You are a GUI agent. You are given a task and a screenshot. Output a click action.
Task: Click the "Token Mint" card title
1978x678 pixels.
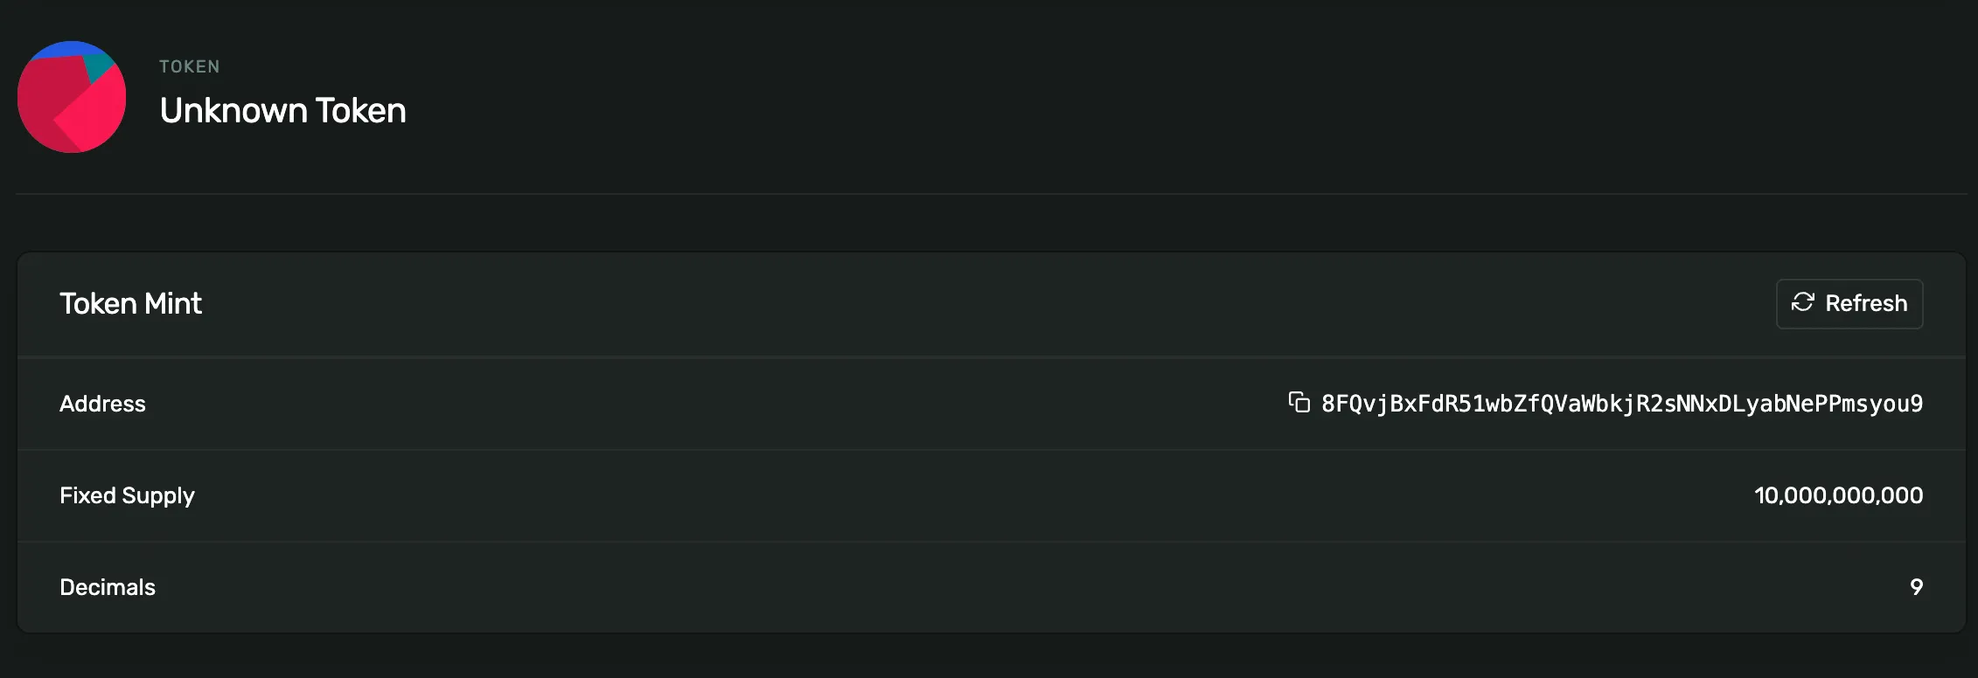(x=130, y=303)
